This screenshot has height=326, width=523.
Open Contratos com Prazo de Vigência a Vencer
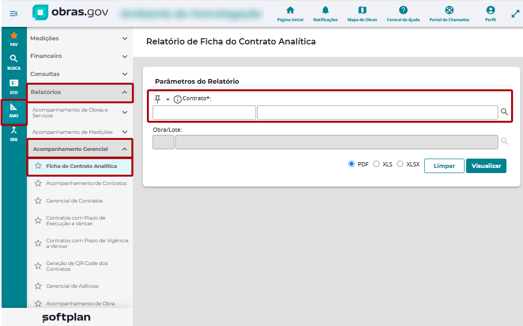[x=87, y=243]
